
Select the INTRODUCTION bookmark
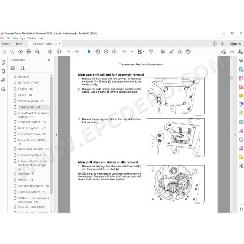coord(29,83)
